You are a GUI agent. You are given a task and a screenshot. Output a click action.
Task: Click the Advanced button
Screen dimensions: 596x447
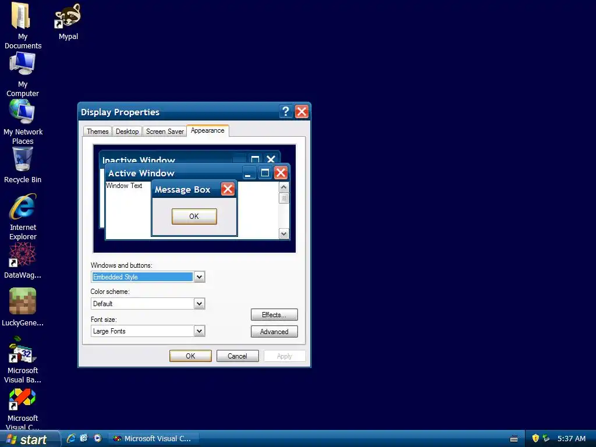[x=274, y=331]
